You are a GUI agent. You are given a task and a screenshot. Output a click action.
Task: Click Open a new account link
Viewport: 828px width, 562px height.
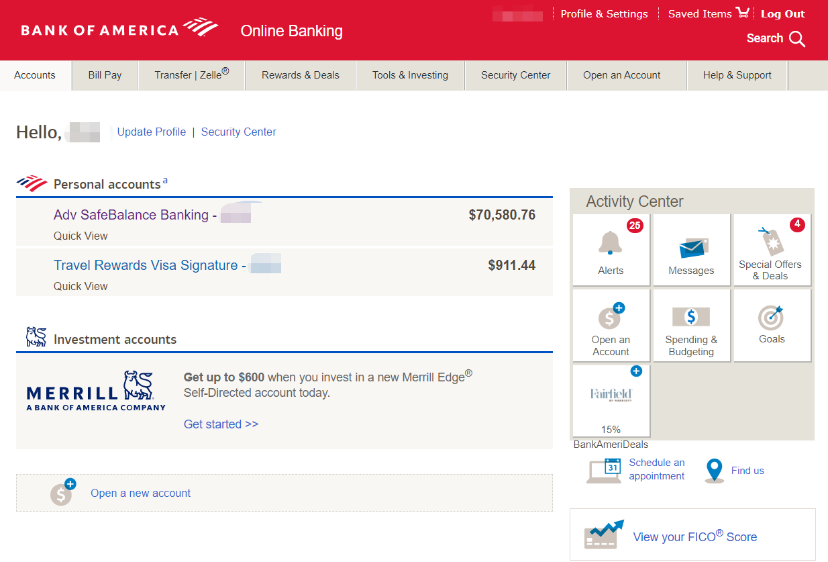[141, 493]
